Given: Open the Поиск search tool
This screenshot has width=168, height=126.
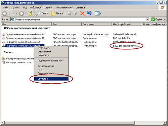Looking at the screenshot, I should tap(42, 13).
